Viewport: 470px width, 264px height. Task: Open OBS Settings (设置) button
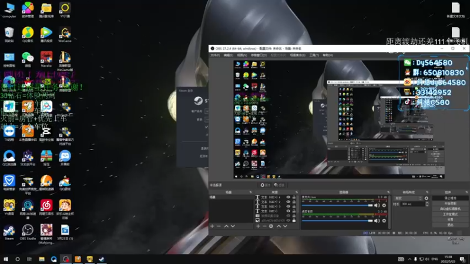pos(450,219)
